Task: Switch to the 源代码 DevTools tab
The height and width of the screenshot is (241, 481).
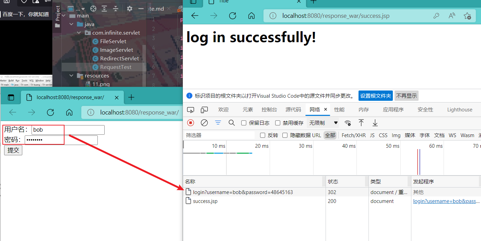Action: [293, 110]
